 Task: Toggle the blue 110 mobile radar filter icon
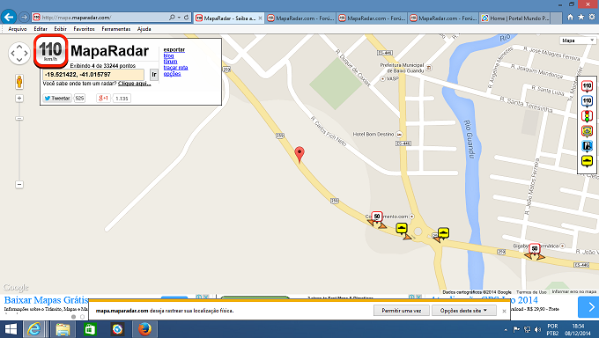coord(587,101)
